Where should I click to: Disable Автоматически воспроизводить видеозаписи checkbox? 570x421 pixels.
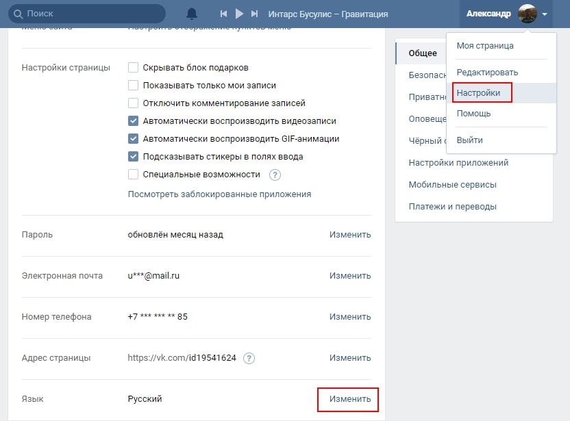click(x=134, y=121)
